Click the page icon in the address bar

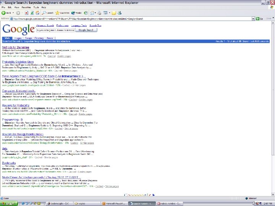pyautogui.click(x=11, y=19)
